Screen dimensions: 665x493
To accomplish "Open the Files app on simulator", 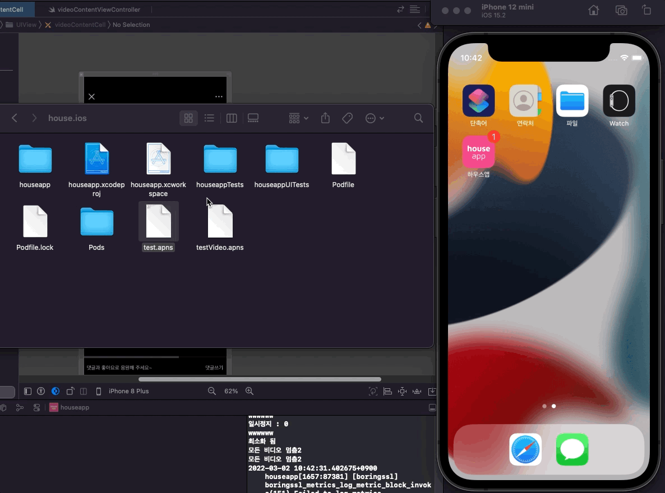I will (572, 101).
